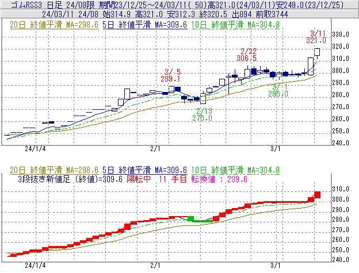This screenshot has height=273, width=359.
Task: Click the 陽転中 11 手目 status text
Action: (157, 179)
